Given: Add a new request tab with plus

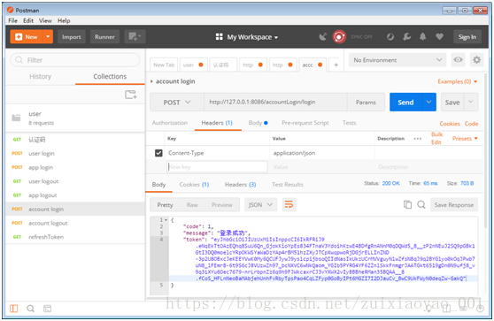Looking at the screenshot, I should 336,65.
